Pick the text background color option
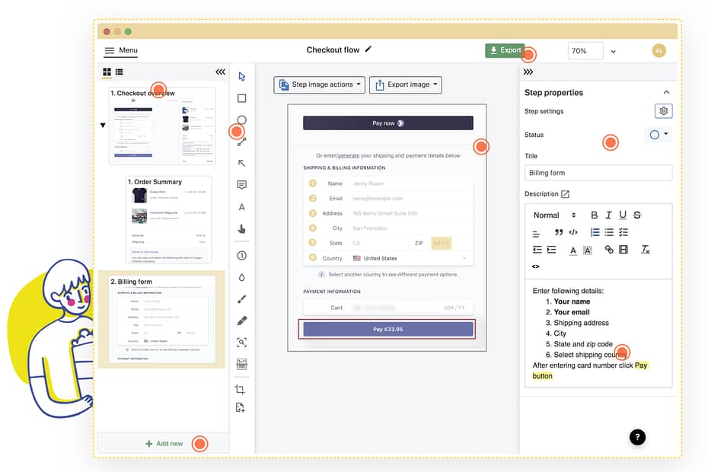 [x=588, y=250]
